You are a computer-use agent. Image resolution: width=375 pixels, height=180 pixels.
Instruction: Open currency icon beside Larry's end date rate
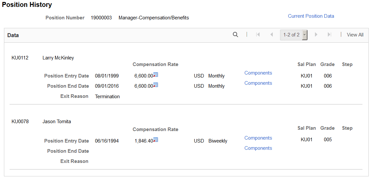pyautogui.click(x=156, y=85)
